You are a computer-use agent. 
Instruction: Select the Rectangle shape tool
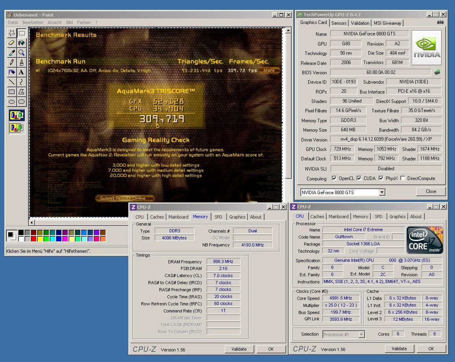(11, 92)
